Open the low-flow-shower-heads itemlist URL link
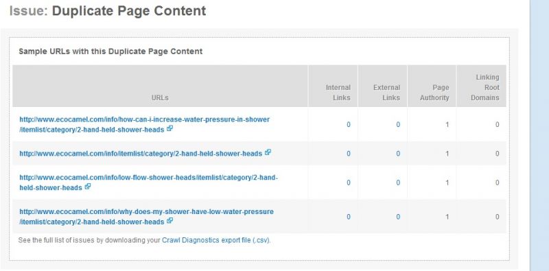The width and height of the screenshot is (549, 271). 148,182
